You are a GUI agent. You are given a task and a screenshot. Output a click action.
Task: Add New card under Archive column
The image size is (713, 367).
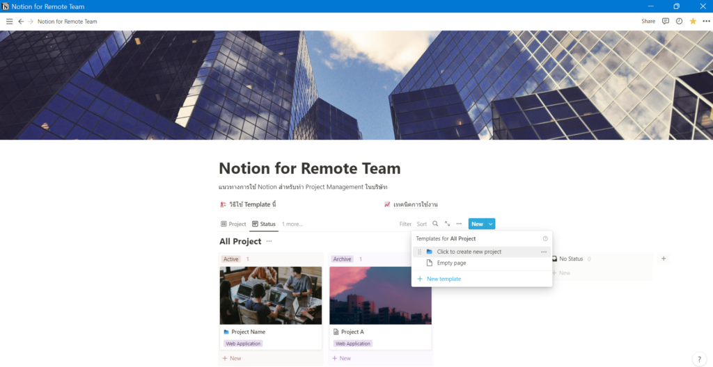point(341,359)
